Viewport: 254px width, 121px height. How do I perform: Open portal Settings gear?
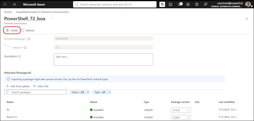188,4
